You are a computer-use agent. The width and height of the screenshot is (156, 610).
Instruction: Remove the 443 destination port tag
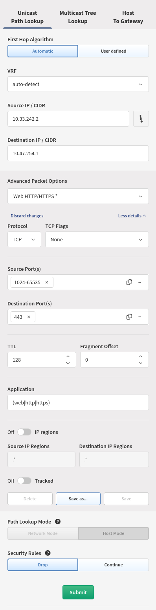point(29,317)
